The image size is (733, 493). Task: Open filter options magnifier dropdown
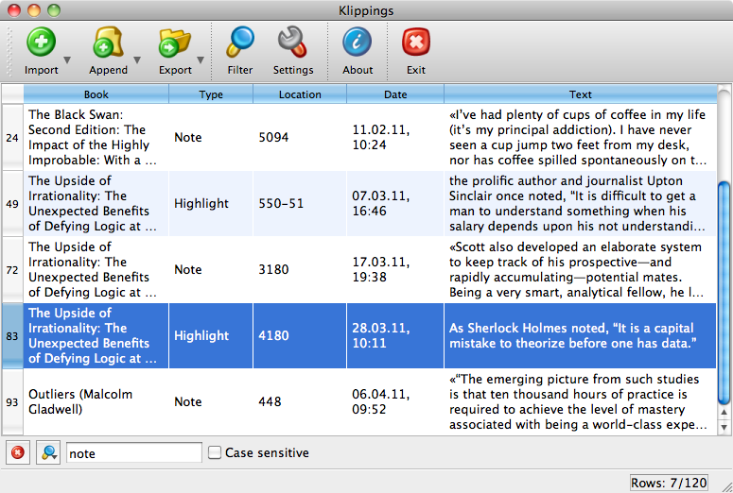pos(48,452)
